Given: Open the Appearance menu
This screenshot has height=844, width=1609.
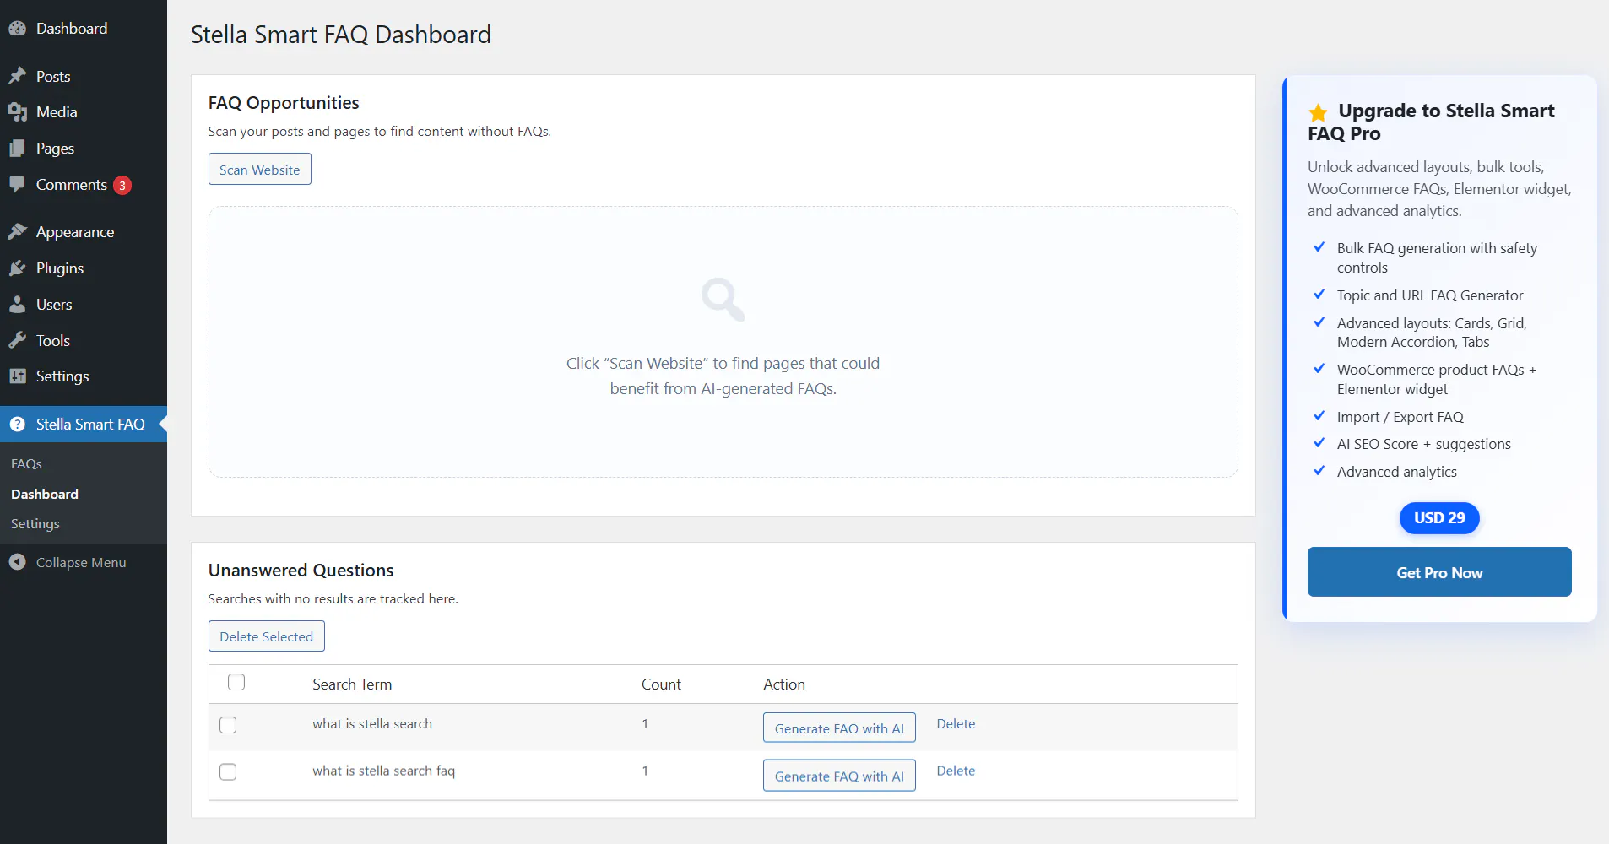Looking at the screenshot, I should 84,231.
